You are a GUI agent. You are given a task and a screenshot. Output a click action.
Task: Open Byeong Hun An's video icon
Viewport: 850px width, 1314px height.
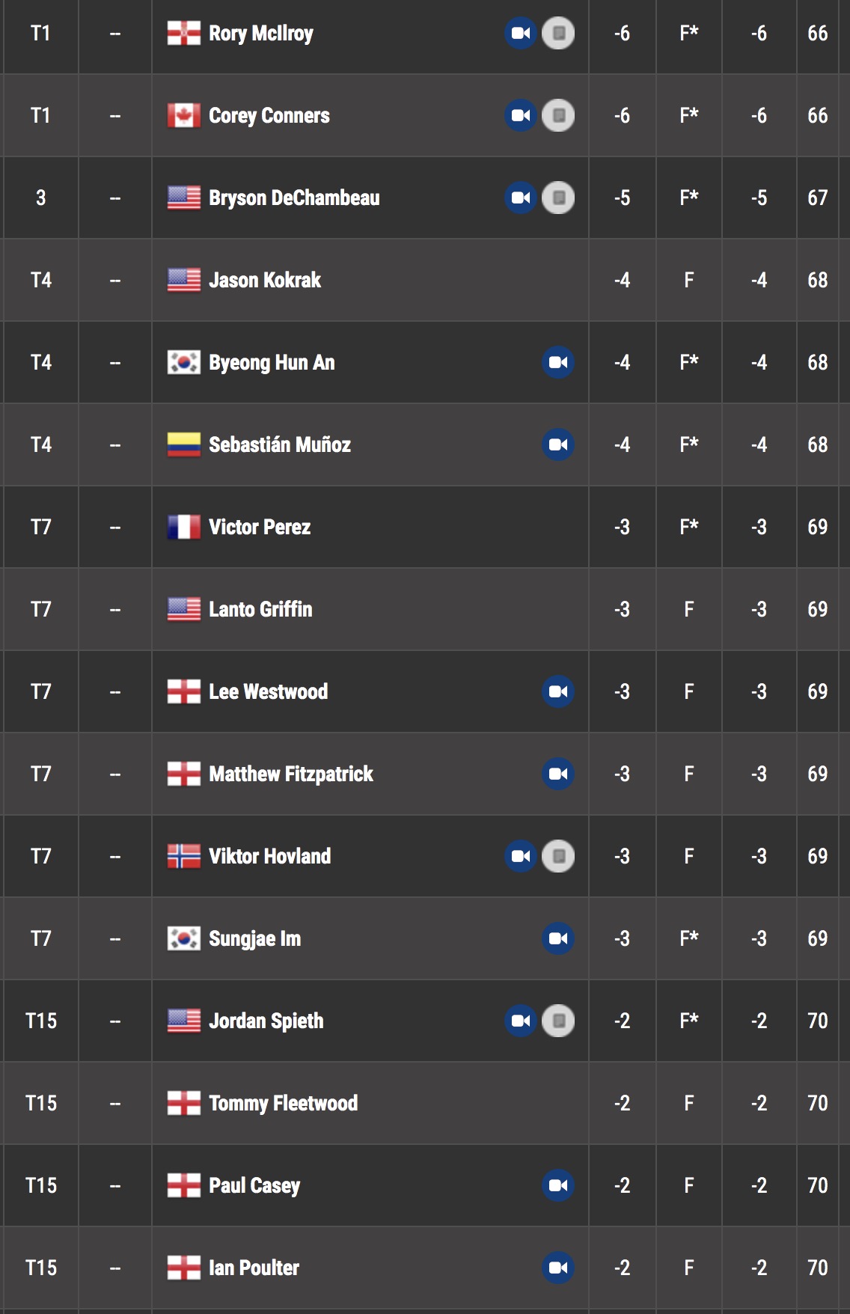click(x=558, y=362)
